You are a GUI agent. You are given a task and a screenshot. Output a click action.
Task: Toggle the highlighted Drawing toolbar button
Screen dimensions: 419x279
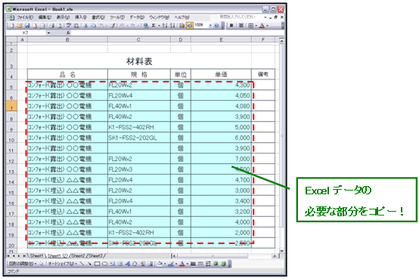click(x=190, y=26)
